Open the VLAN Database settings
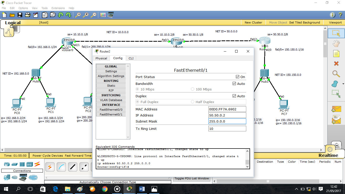The image size is (345, 194). point(111,100)
